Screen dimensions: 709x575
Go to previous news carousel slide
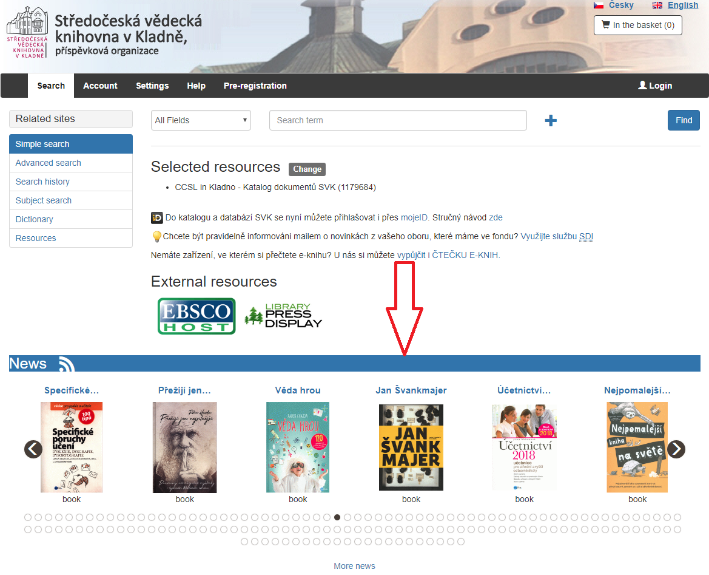coord(33,449)
